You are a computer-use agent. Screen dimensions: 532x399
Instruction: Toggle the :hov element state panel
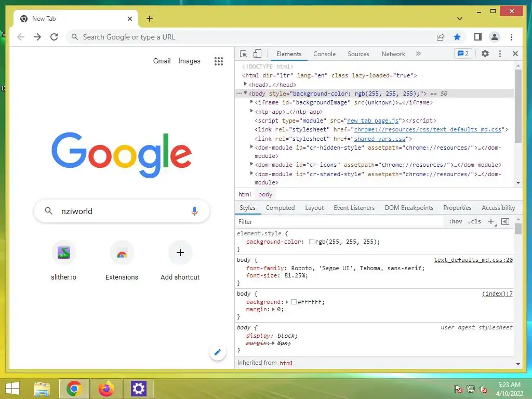coord(455,221)
